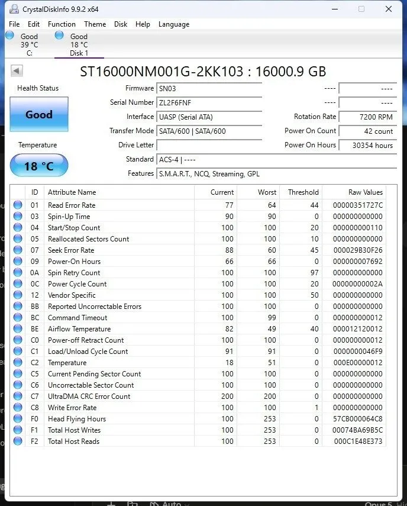
Task: Close the CrystalDiskInfo window
Action: click(389, 9)
